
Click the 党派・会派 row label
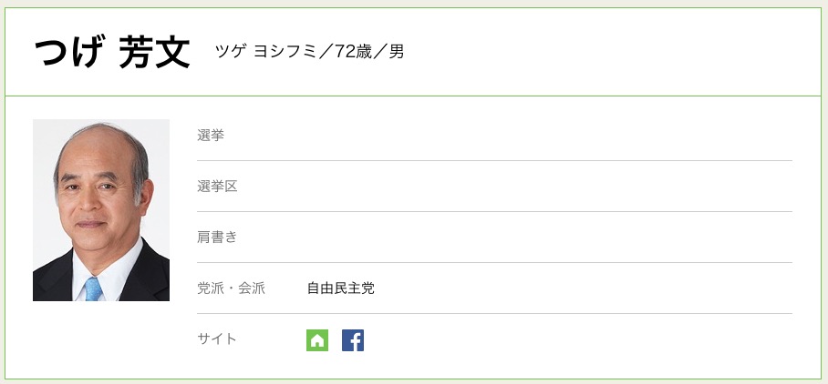click(x=231, y=288)
